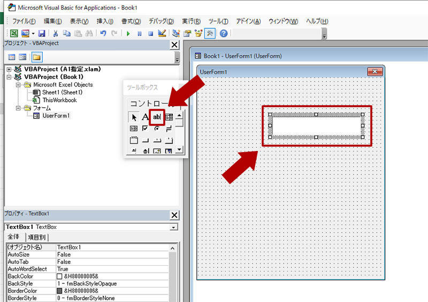Select the ToggleButton toolbox control

pyautogui.click(x=169, y=129)
